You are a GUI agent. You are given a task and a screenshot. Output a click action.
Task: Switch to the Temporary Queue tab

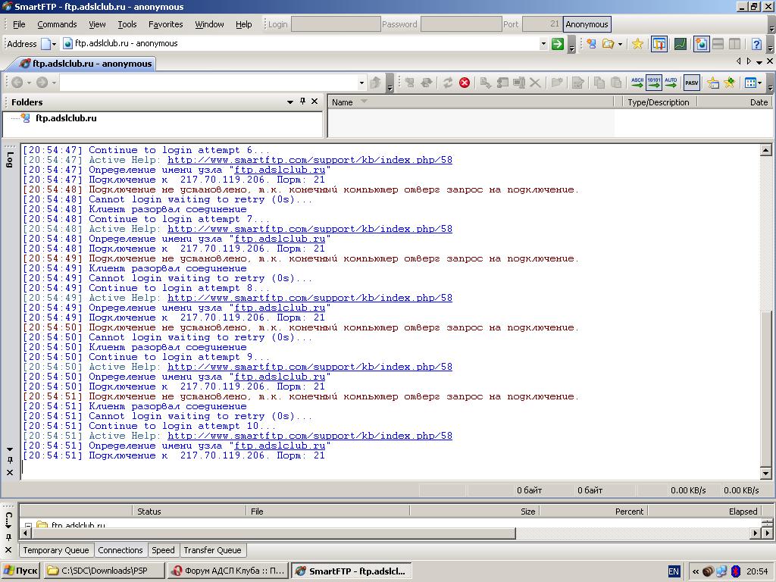coord(55,550)
